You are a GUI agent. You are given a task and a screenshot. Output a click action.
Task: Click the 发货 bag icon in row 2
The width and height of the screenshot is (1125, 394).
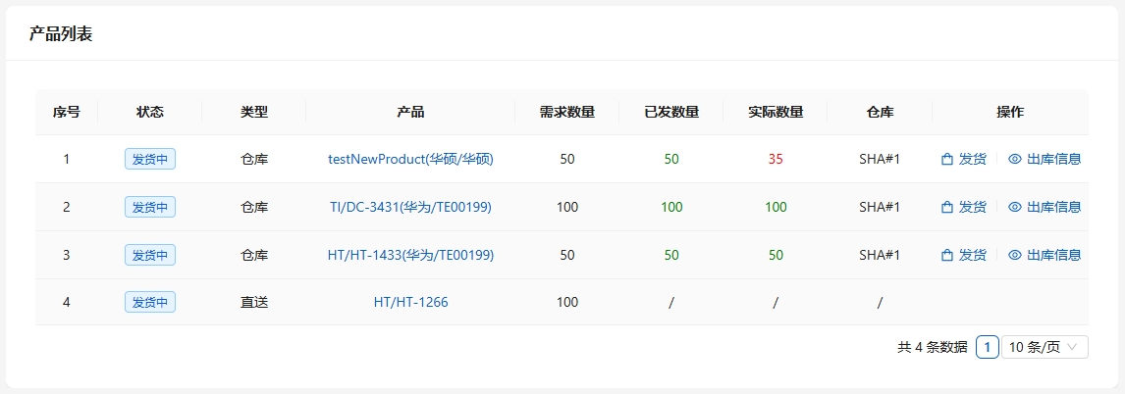[x=947, y=207]
